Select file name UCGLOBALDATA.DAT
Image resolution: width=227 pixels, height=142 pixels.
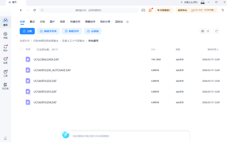tap(46, 59)
